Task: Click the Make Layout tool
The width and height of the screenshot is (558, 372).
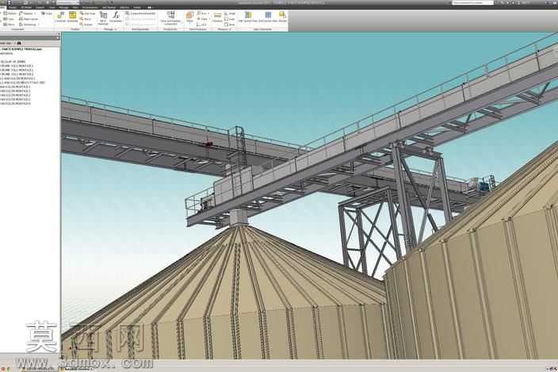Action: click(29, 19)
